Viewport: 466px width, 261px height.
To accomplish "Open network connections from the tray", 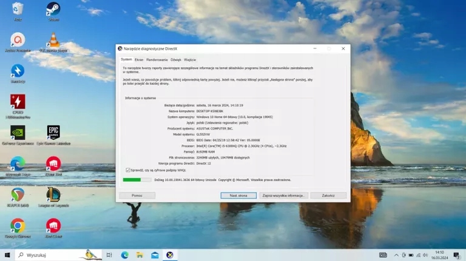I will (x=419, y=255).
